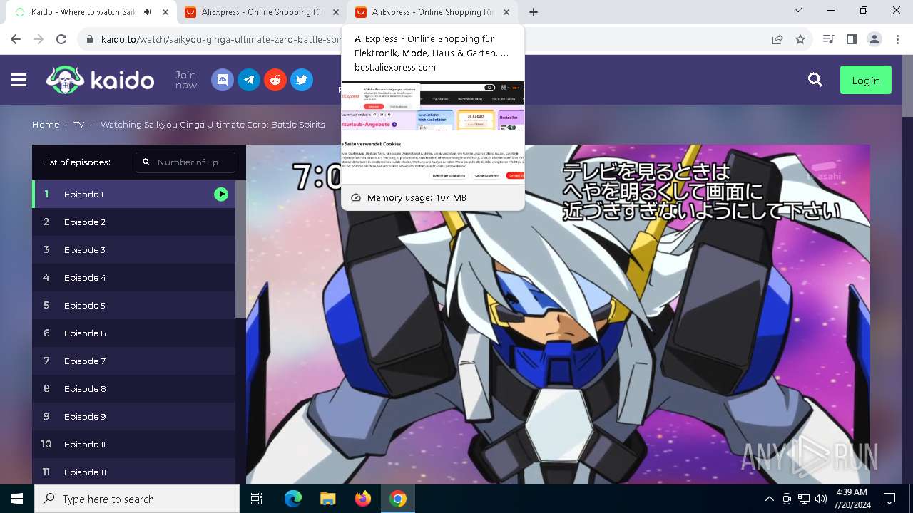913x513 pixels.
Task: Open the Chrome three-dot menu
Action: coord(897,39)
